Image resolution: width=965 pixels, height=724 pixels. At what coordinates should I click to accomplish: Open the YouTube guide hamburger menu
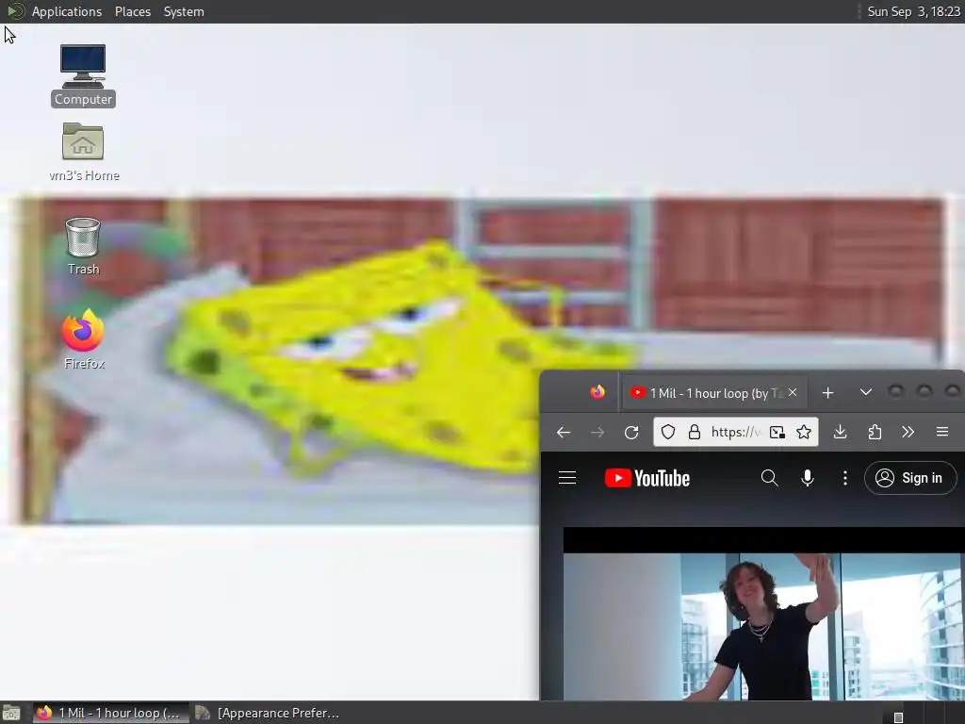tap(566, 478)
